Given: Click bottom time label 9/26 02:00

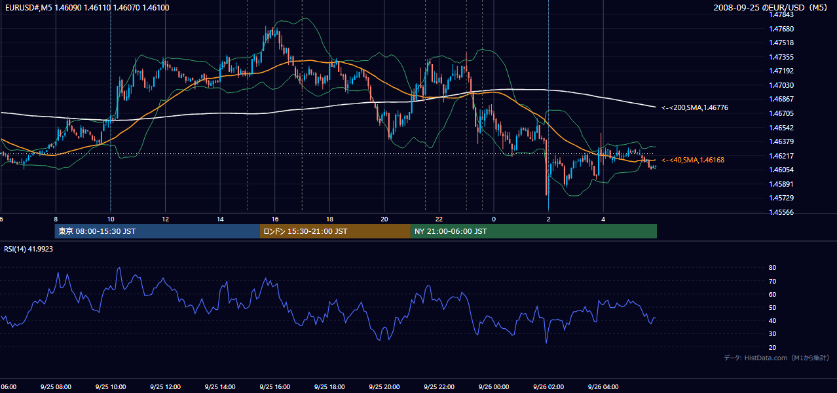Looking at the screenshot, I should (548, 387).
